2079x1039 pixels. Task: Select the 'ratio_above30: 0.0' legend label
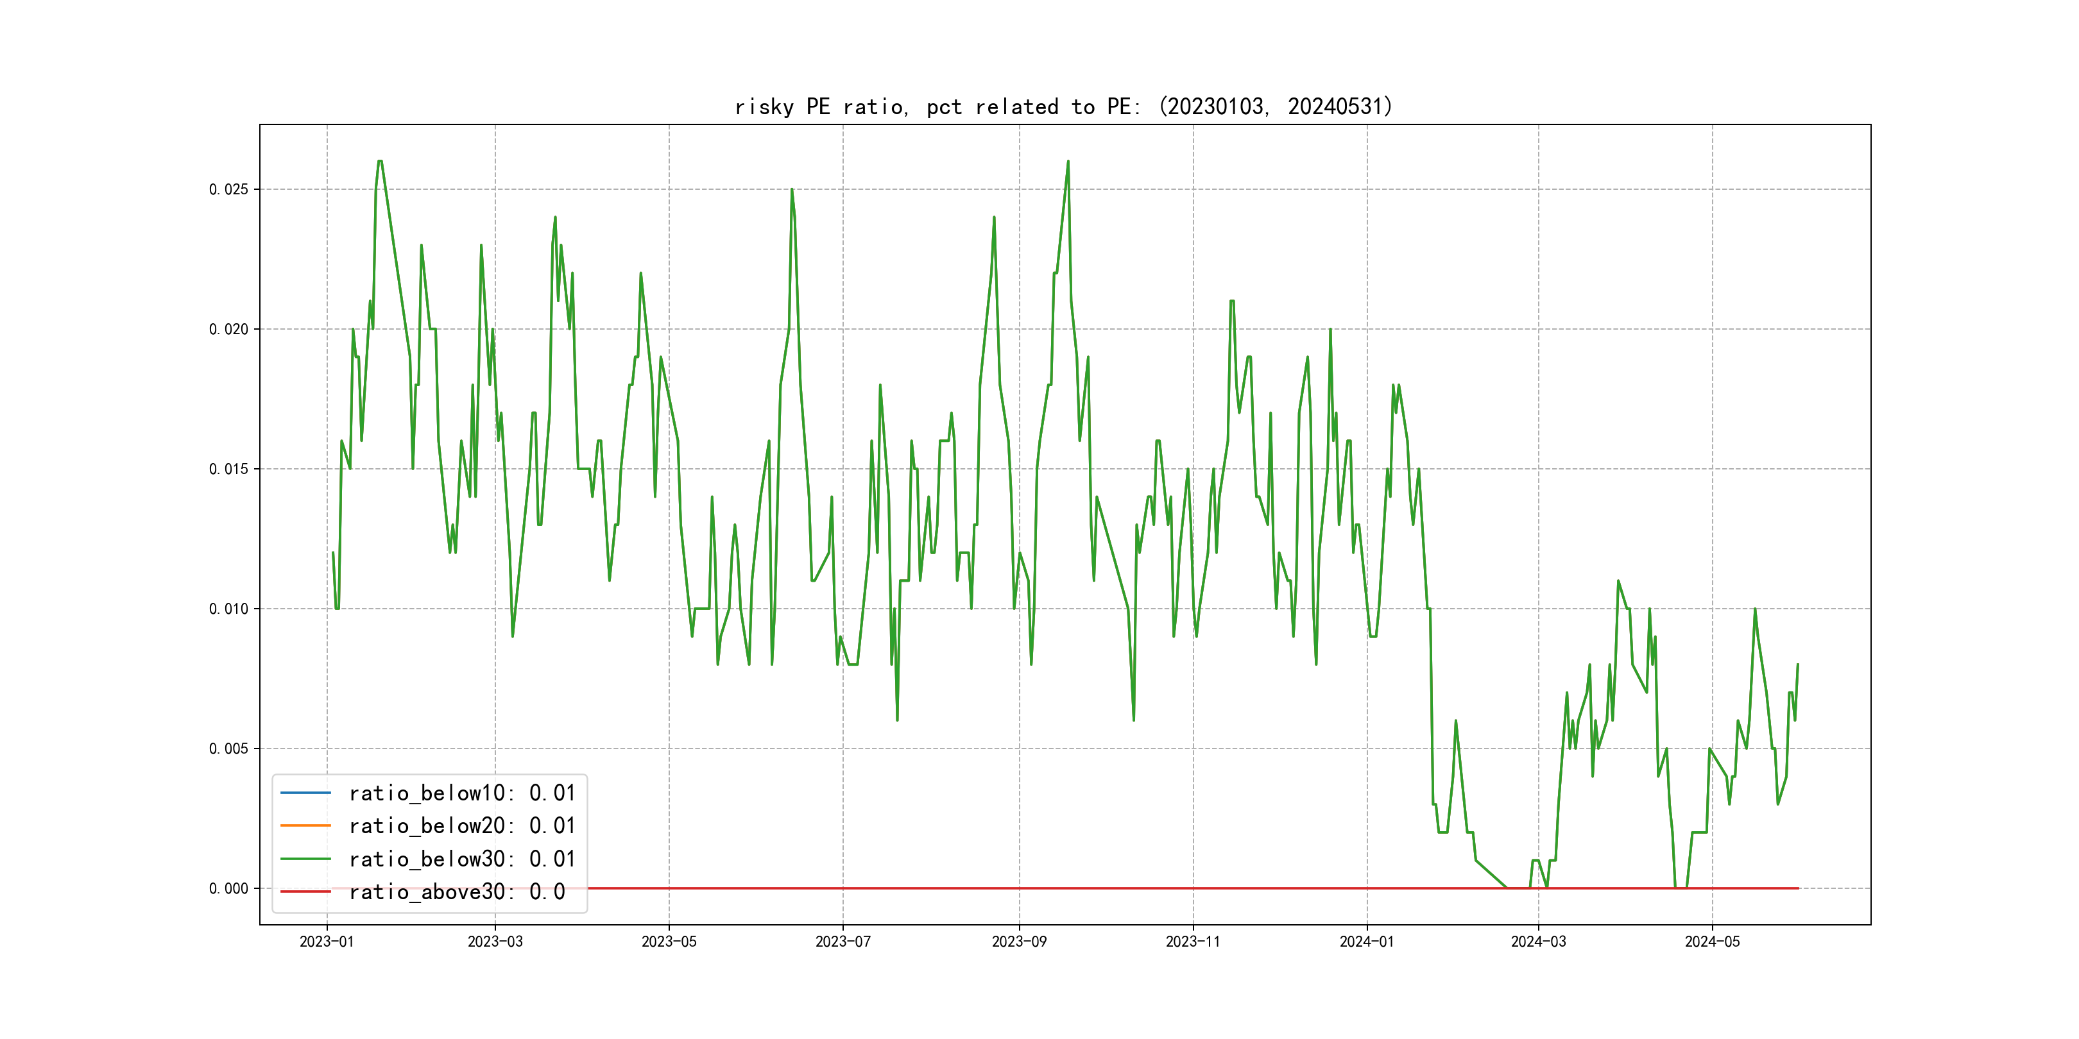coord(457,891)
